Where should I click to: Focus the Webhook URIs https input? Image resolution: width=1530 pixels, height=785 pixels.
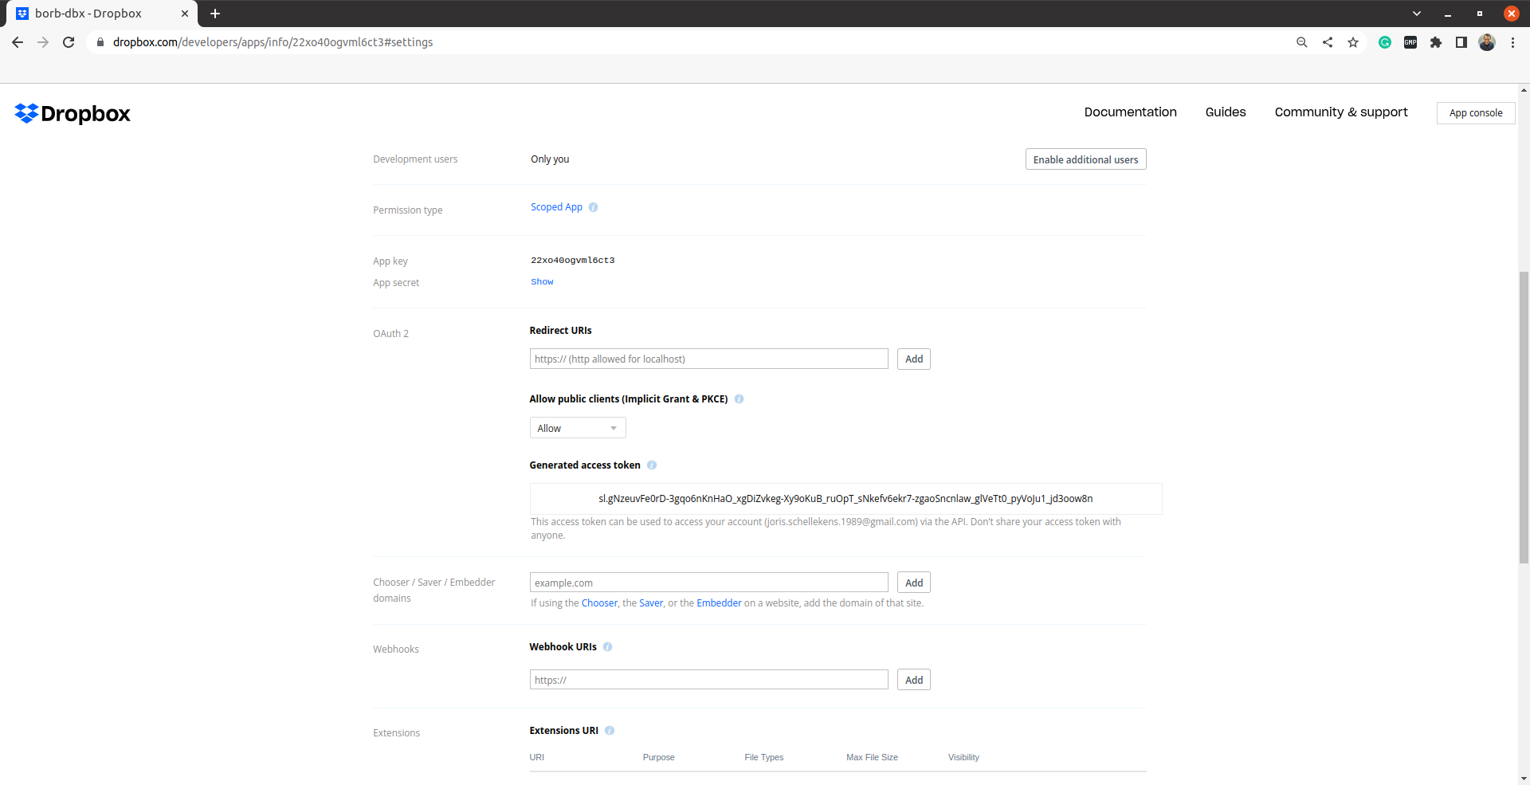pos(708,680)
